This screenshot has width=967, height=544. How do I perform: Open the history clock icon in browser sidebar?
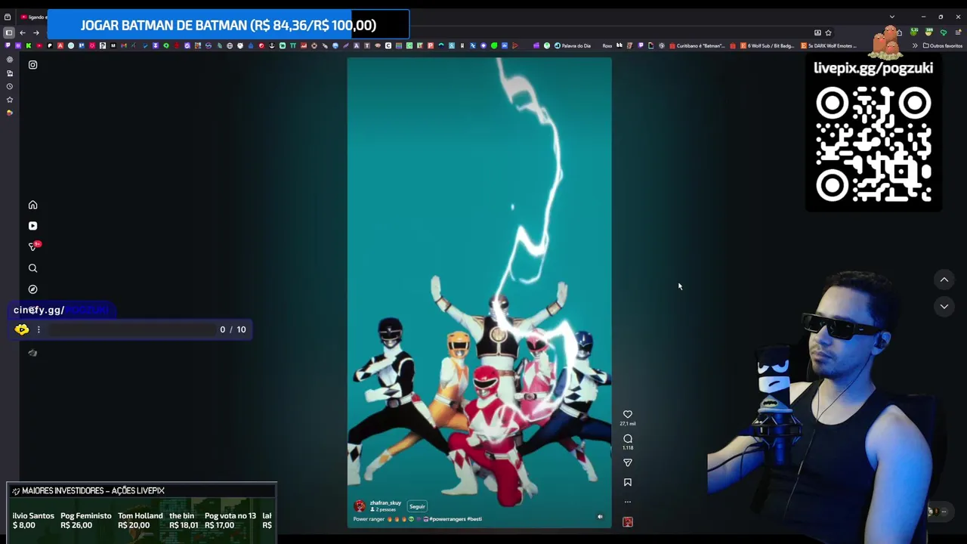coord(9,86)
